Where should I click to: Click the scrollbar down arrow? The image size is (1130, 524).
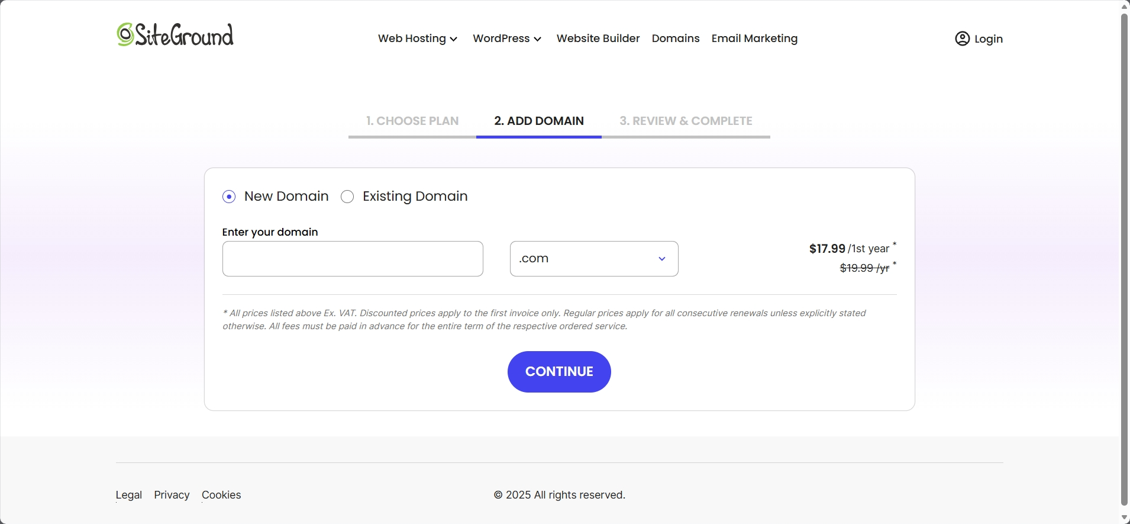tap(1125, 518)
